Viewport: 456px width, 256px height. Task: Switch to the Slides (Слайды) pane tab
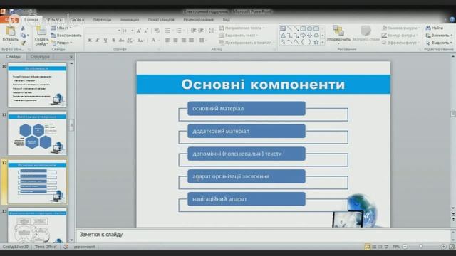point(13,57)
